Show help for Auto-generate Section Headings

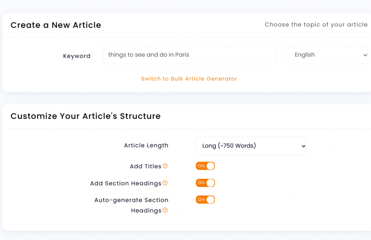click(165, 210)
